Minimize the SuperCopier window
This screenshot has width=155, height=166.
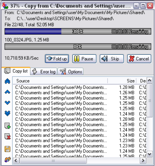coord(136,6)
